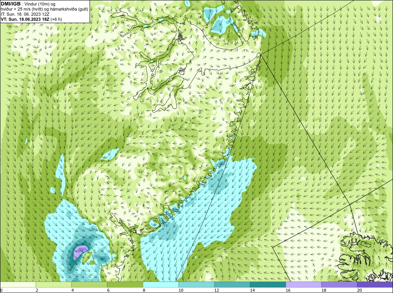Image resolution: width=393 pixels, height=293 pixels.
Task: Click the legend tick label '4'
Action: click(x=73, y=290)
